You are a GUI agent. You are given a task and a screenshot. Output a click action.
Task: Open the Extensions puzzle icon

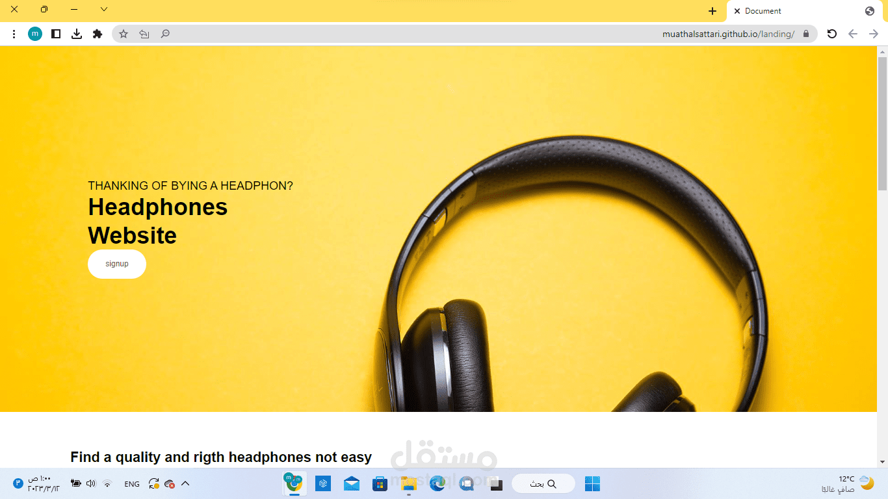(98, 34)
